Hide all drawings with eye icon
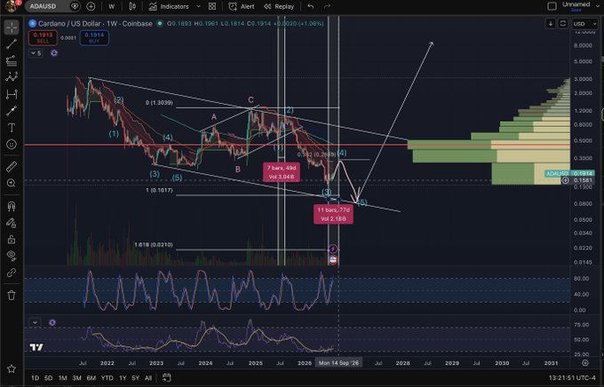 pyautogui.click(x=12, y=256)
